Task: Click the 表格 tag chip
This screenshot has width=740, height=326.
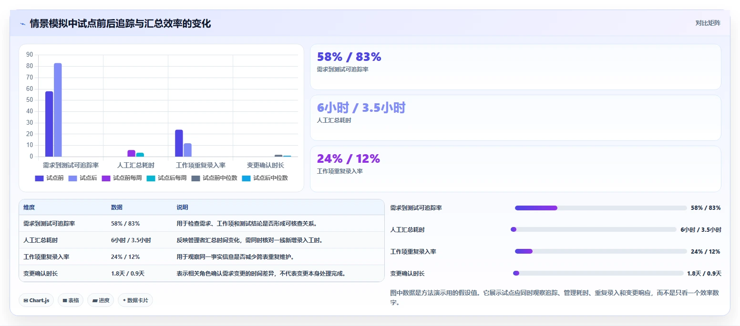Action: pyautogui.click(x=71, y=300)
